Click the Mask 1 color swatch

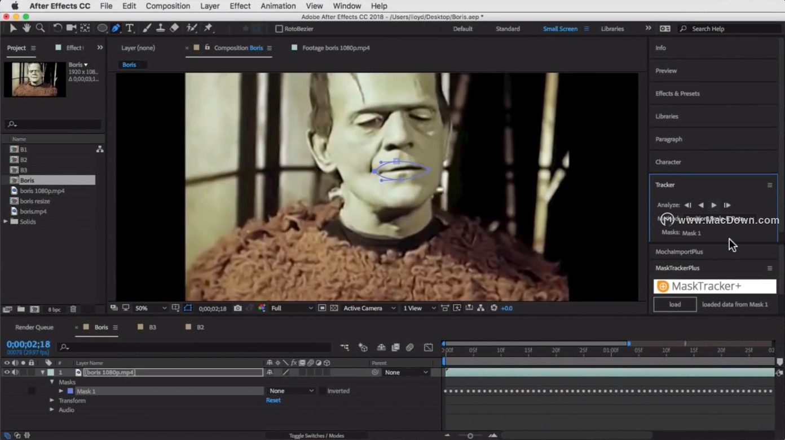tap(70, 391)
